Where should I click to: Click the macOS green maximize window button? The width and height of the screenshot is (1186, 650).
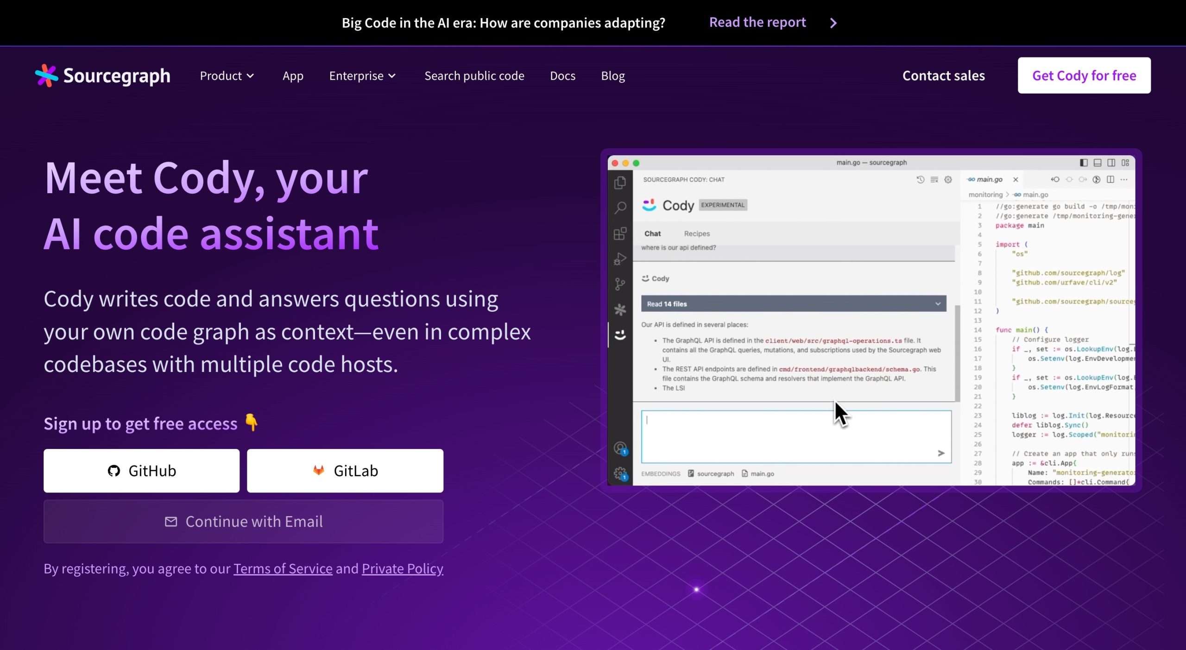tap(636, 163)
